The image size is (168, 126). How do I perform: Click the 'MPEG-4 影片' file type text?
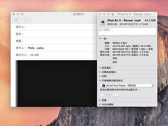coord(120,43)
